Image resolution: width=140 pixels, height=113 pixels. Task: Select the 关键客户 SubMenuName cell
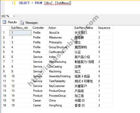(85, 86)
